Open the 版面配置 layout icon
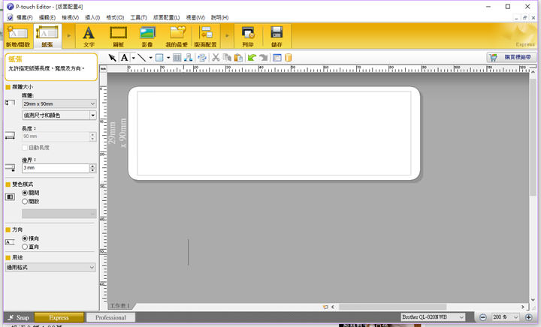 click(x=205, y=34)
